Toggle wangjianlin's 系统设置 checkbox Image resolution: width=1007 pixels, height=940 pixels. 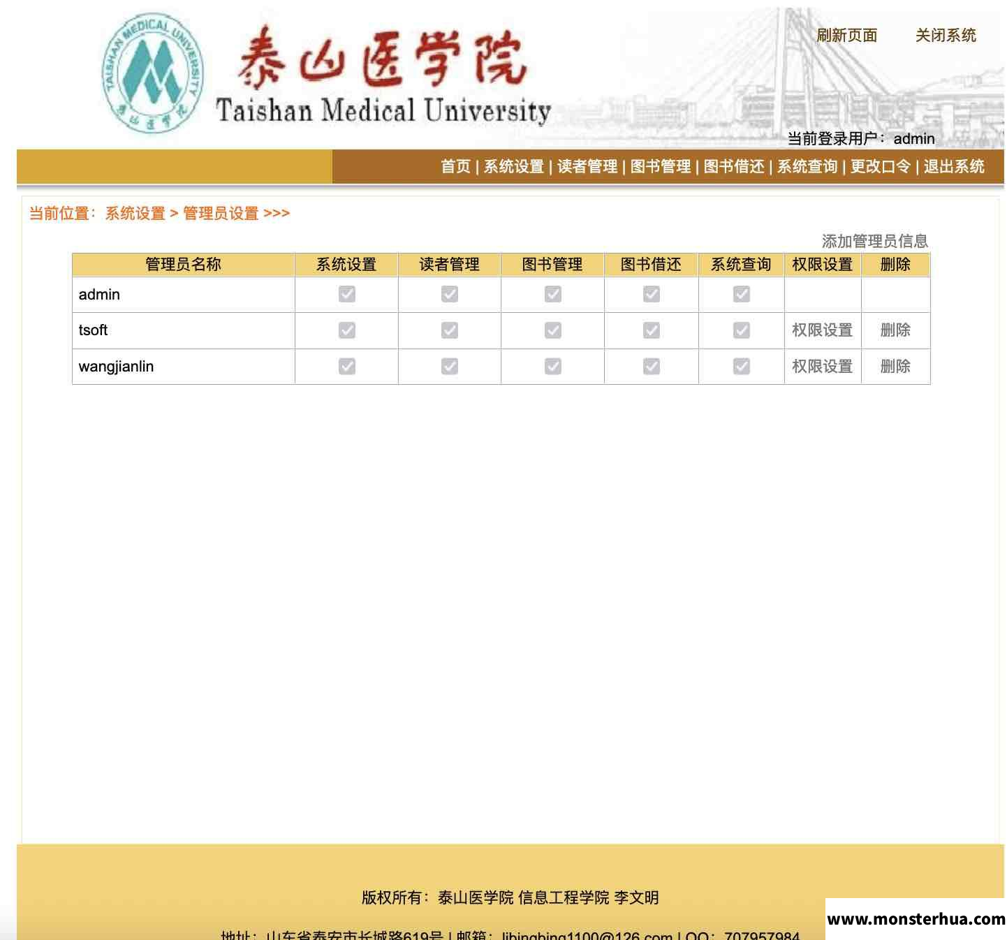347,366
